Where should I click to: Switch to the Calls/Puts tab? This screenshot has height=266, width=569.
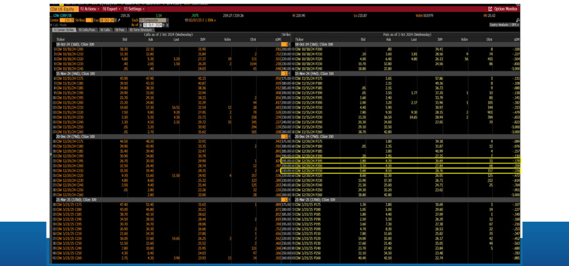click(88, 30)
